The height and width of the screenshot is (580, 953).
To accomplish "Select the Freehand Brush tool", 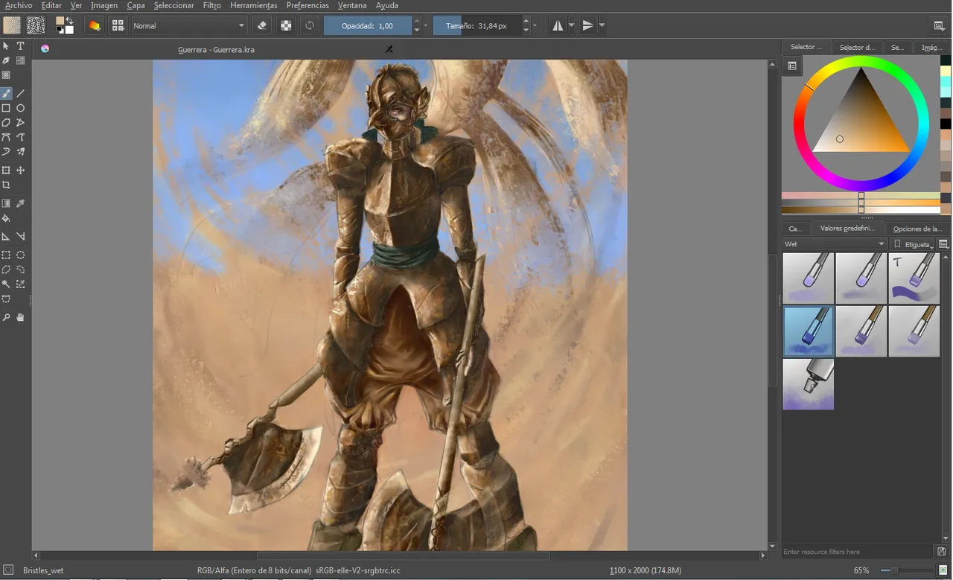I will pyautogui.click(x=6, y=94).
